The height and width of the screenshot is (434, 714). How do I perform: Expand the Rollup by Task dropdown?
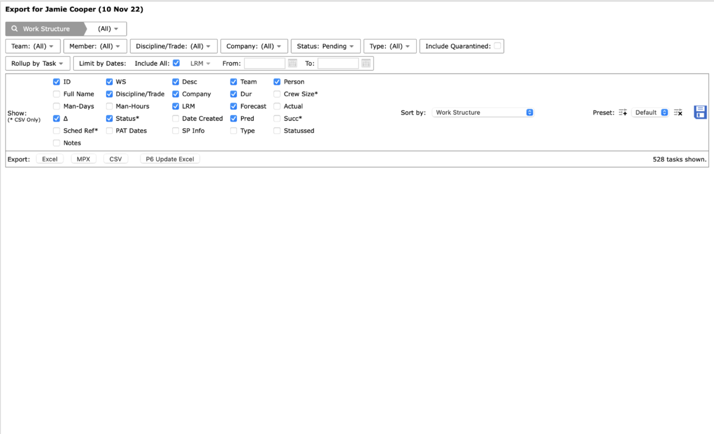click(38, 63)
